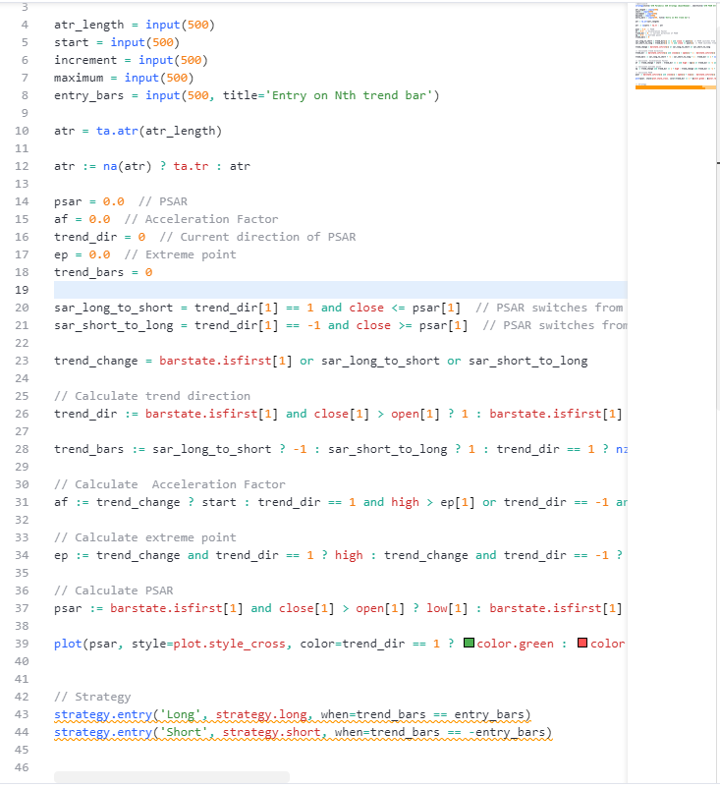Click the green color swatch before color.green
This screenshot has width=720, height=787.
click(468, 644)
